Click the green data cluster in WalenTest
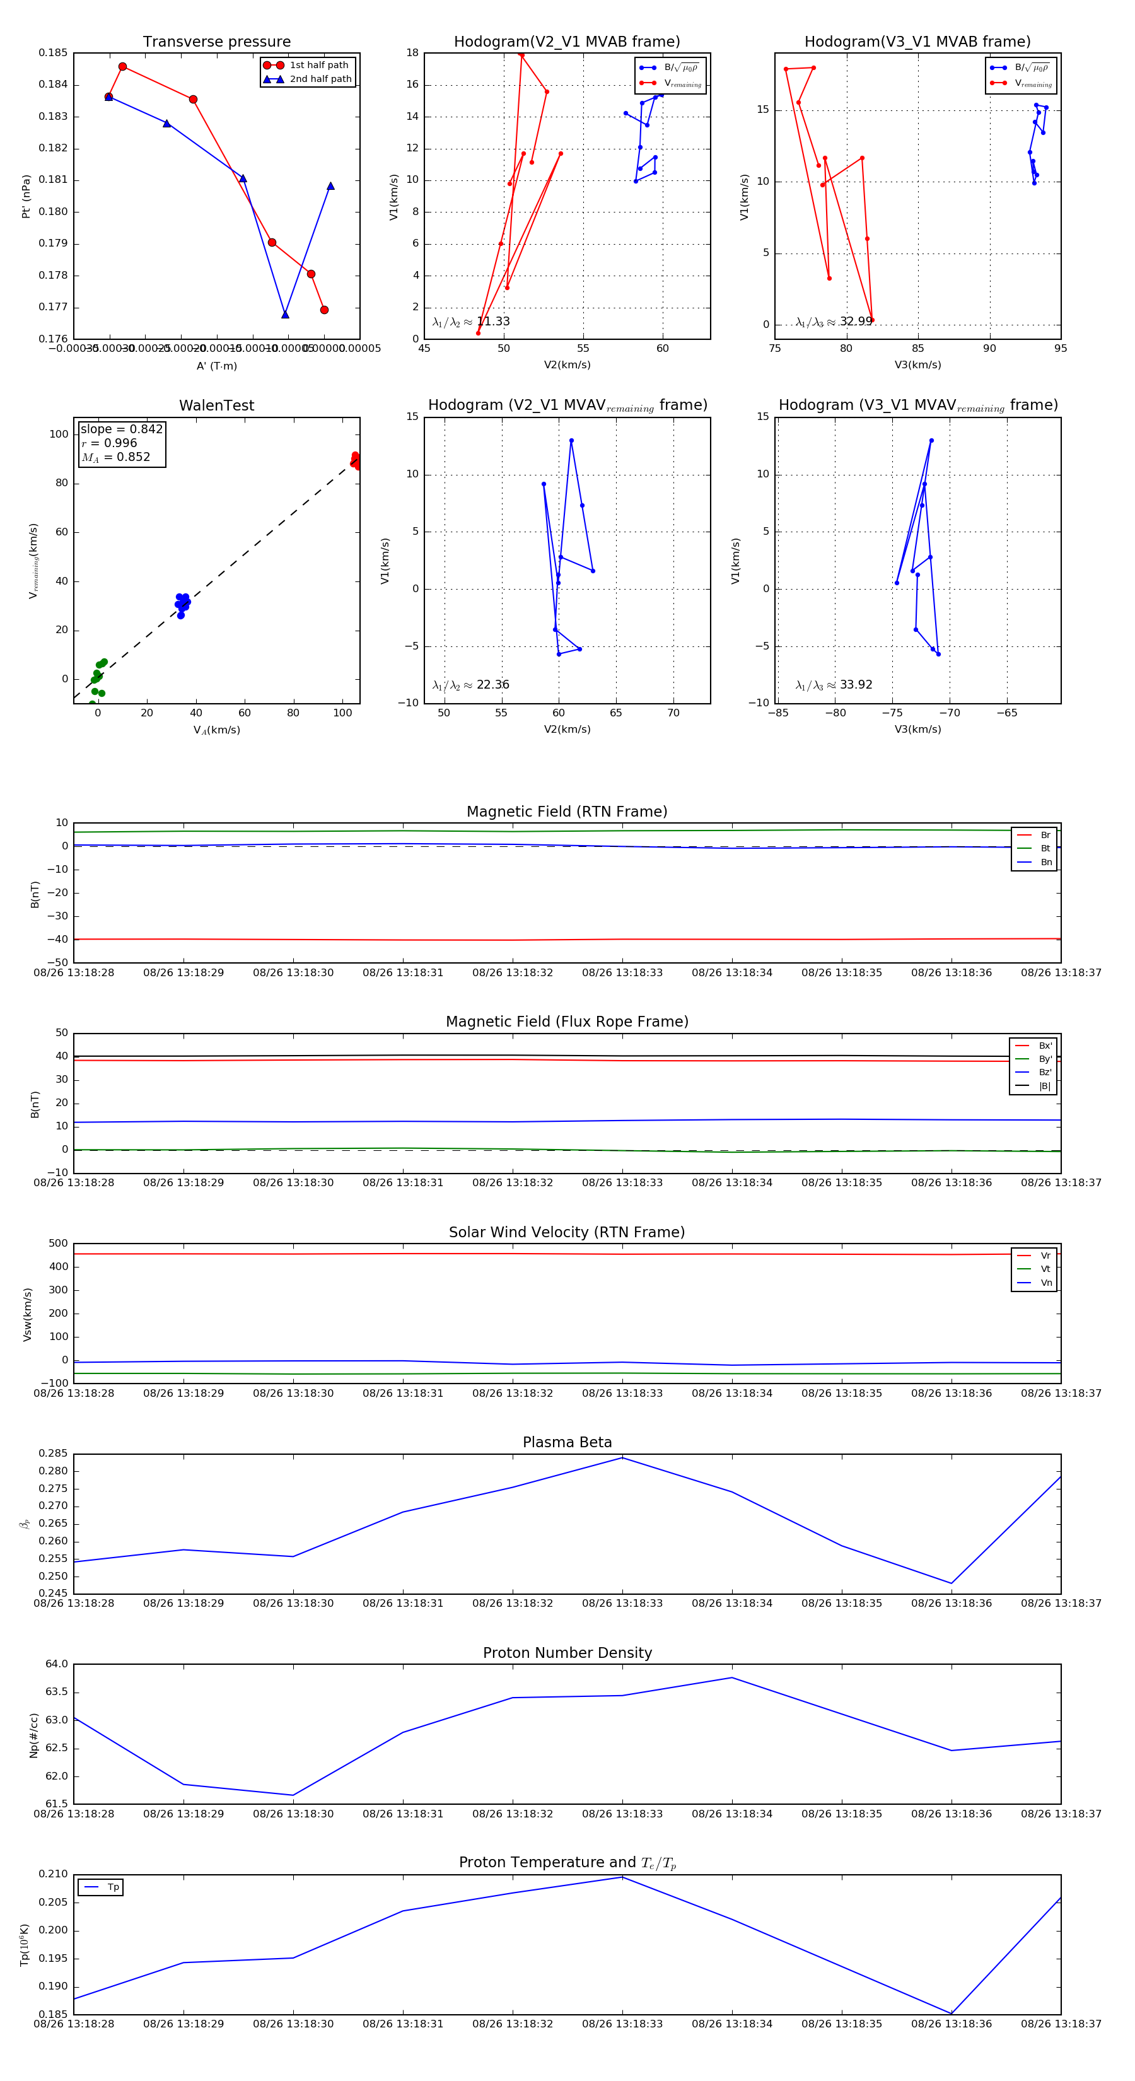Screen dimensions: 1135x2081 (x=98, y=680)
